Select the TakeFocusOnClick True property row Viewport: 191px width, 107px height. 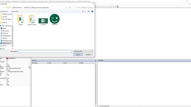[x=15, y=78]
